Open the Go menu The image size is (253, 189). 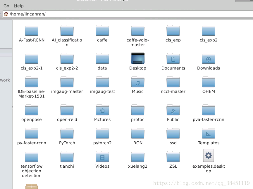coord(6,6)
